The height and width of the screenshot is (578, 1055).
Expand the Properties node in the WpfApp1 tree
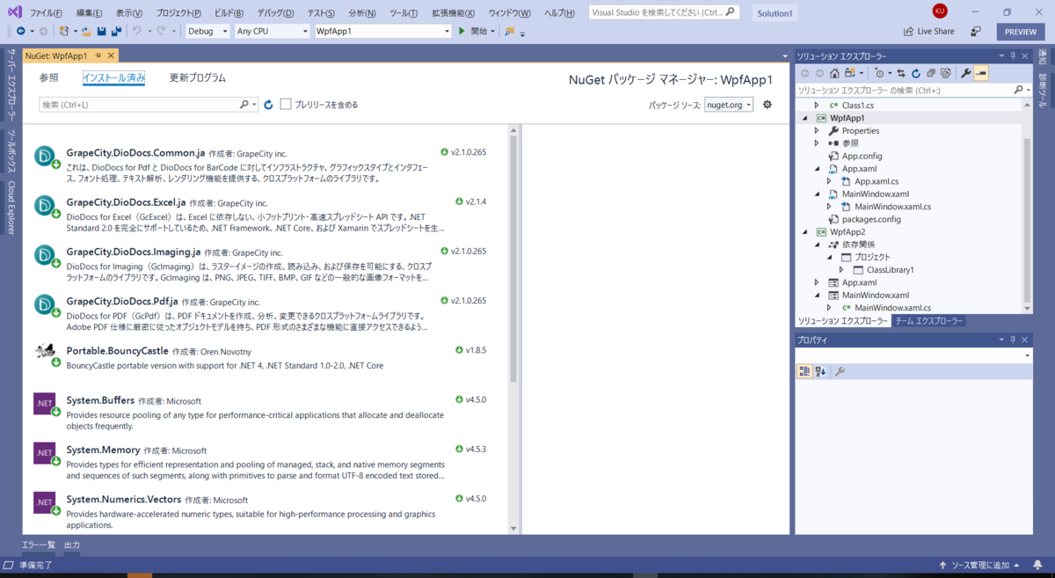816,130
